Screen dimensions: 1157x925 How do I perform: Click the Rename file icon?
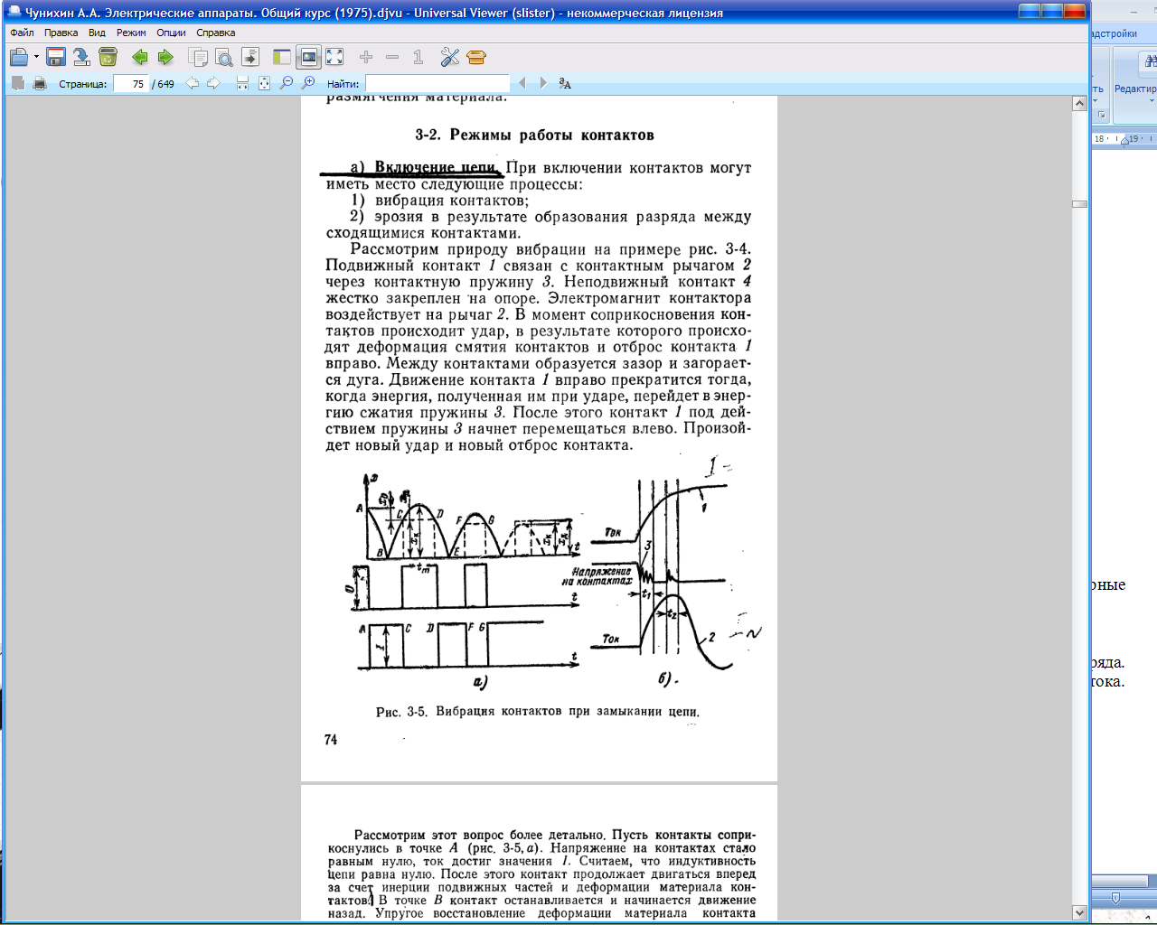point(82,57)
